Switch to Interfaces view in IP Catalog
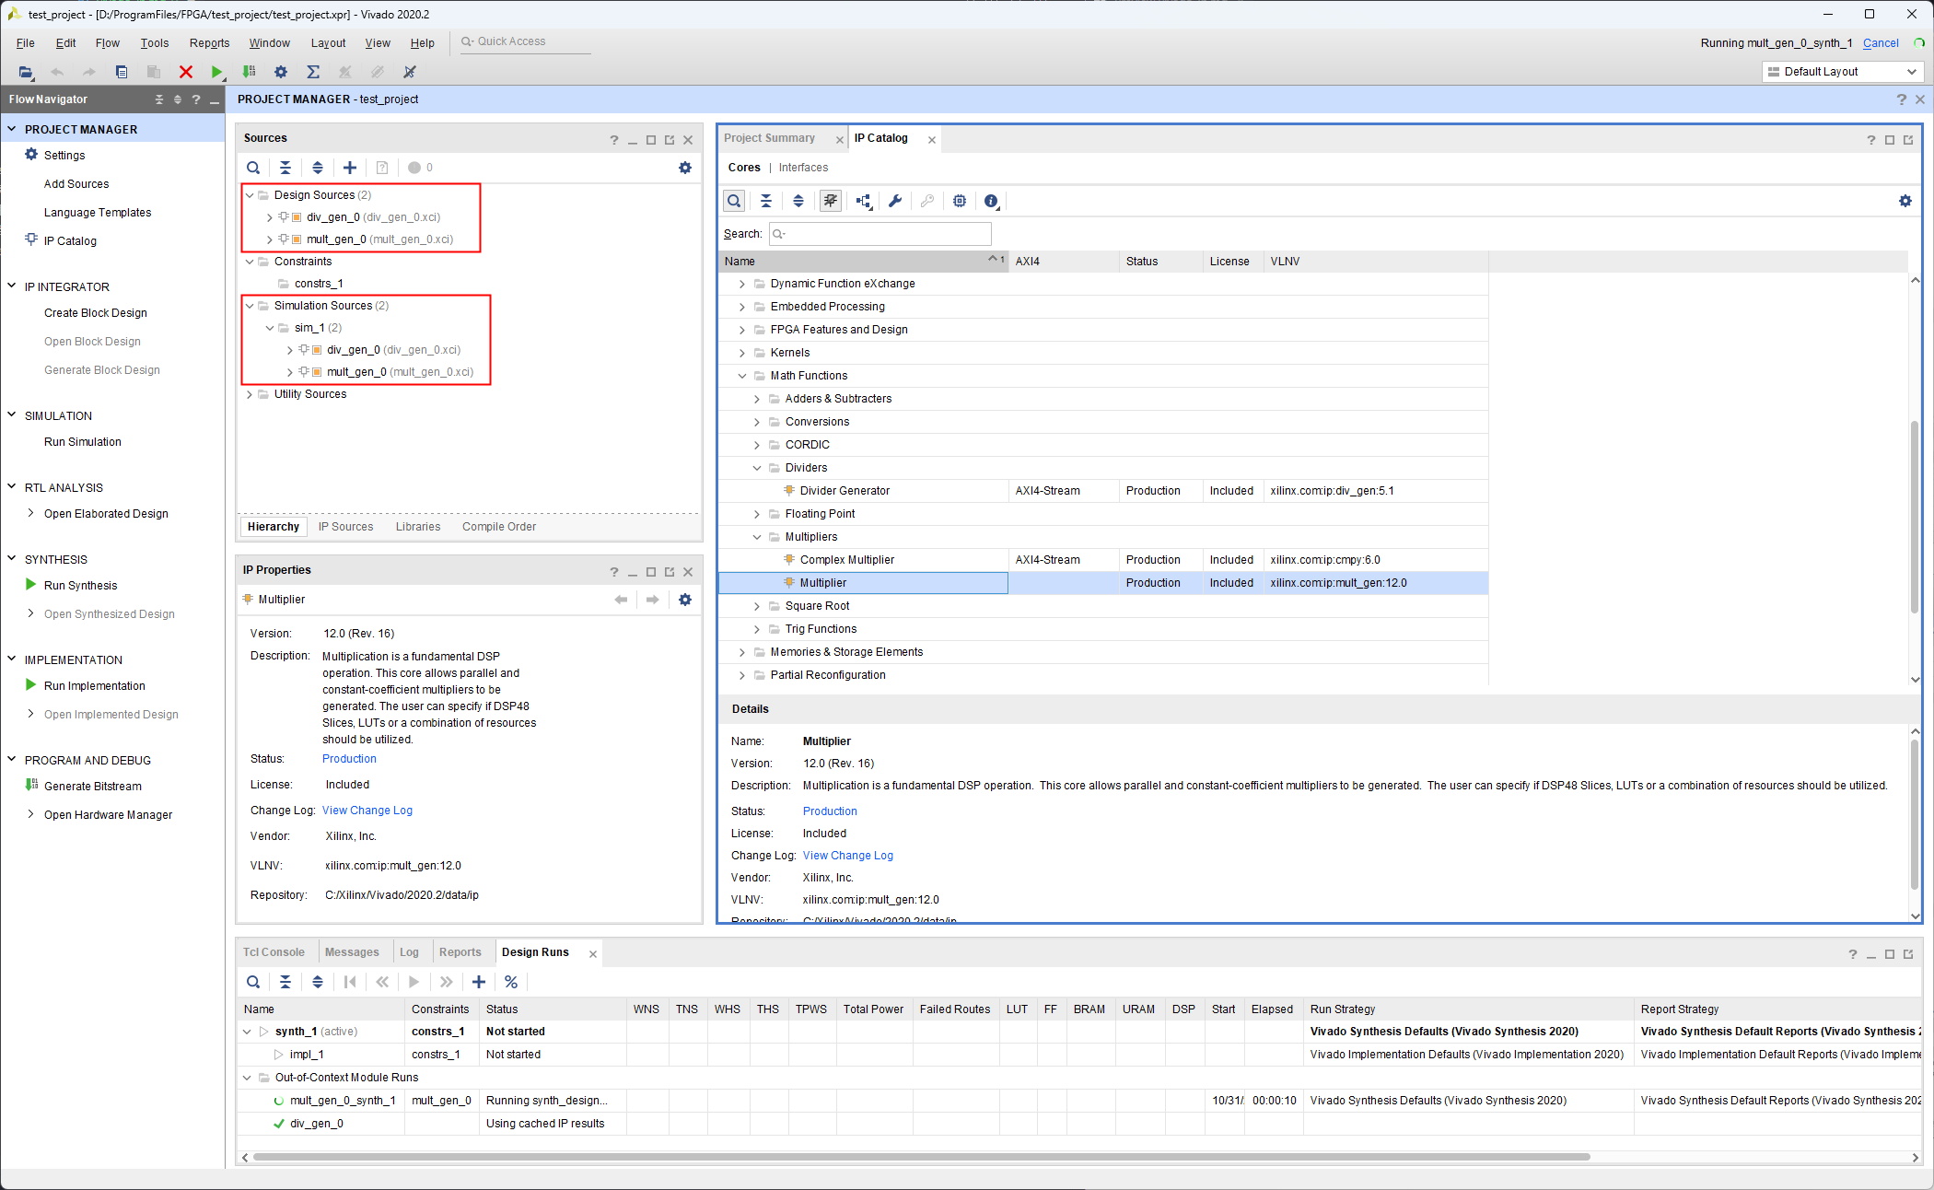 pyautogui.click(x=803, y=168)
